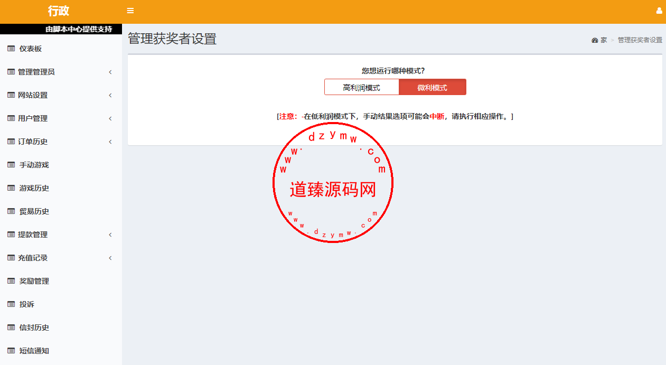Click the icon beside 手动游戏
Image resolution: width=666 pixels, height=365 pixels.
pos(11,165)
